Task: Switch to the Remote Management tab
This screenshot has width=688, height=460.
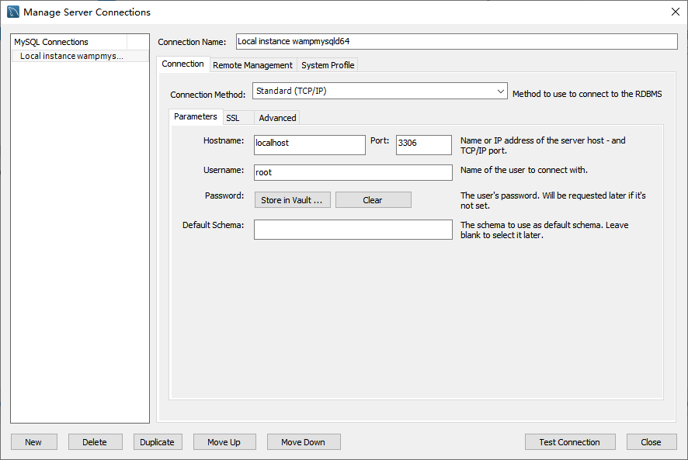Action: [252, 65]
